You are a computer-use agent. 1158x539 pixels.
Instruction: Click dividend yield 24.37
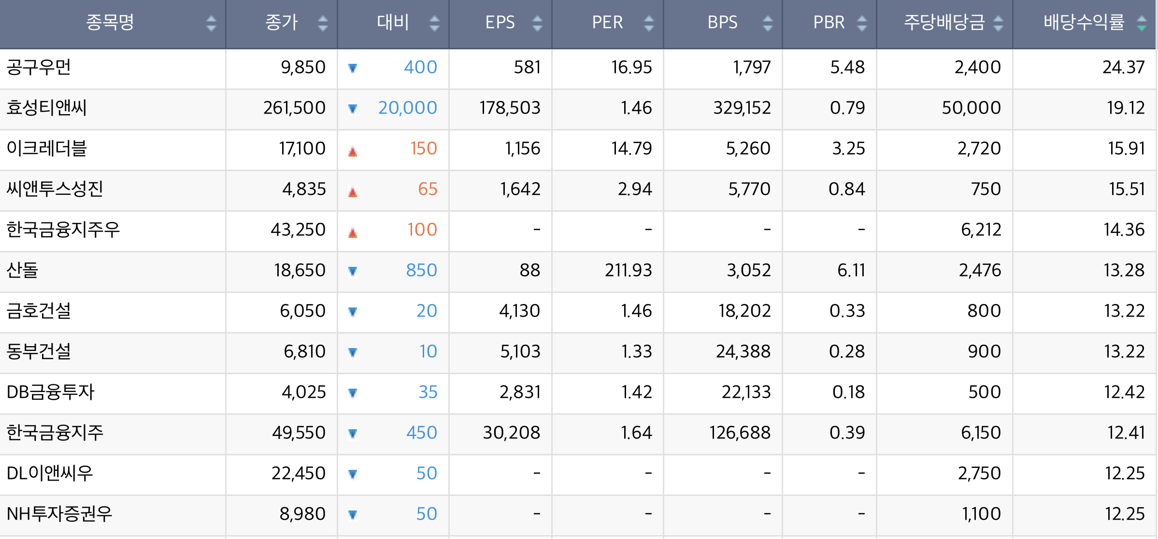pos(1124,67)
